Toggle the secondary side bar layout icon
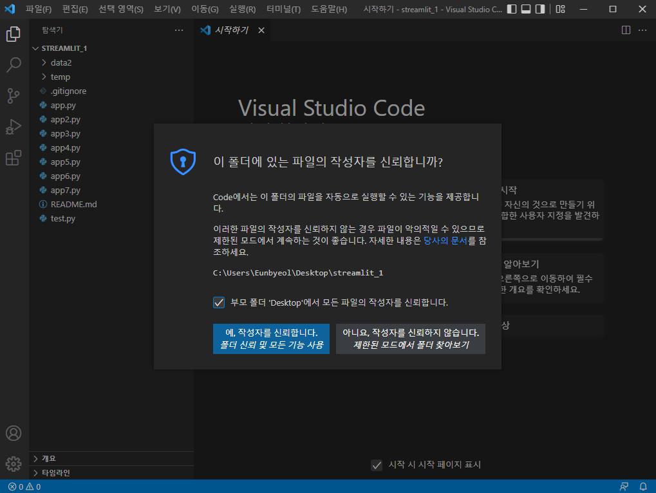This screenshot has height=493, width=656. pos(540,9)
